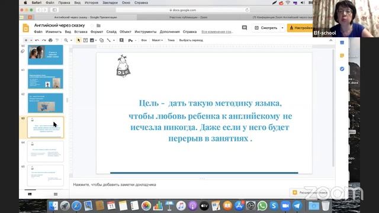379x213 pixels.
Task: Open the Изменить menu
Action: pyautogui.click(x=54, y=32)
